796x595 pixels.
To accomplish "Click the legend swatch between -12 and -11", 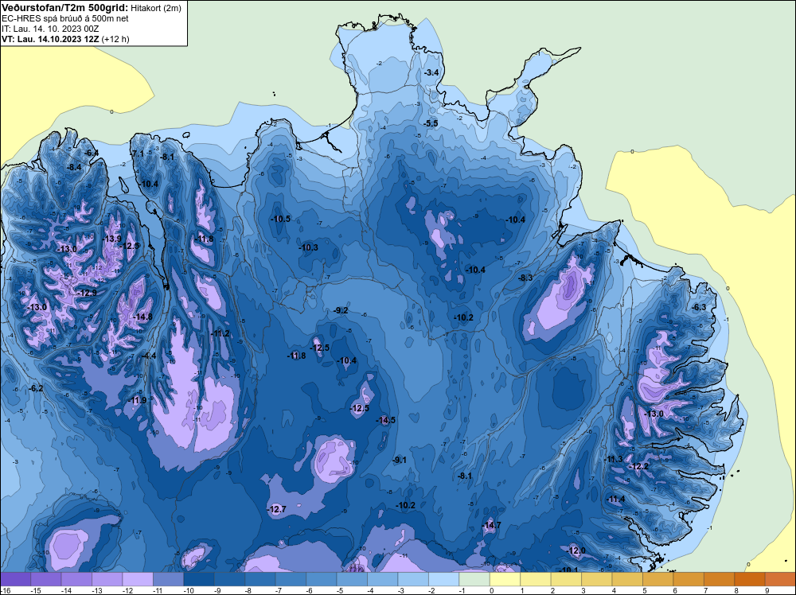I will 138,579.
